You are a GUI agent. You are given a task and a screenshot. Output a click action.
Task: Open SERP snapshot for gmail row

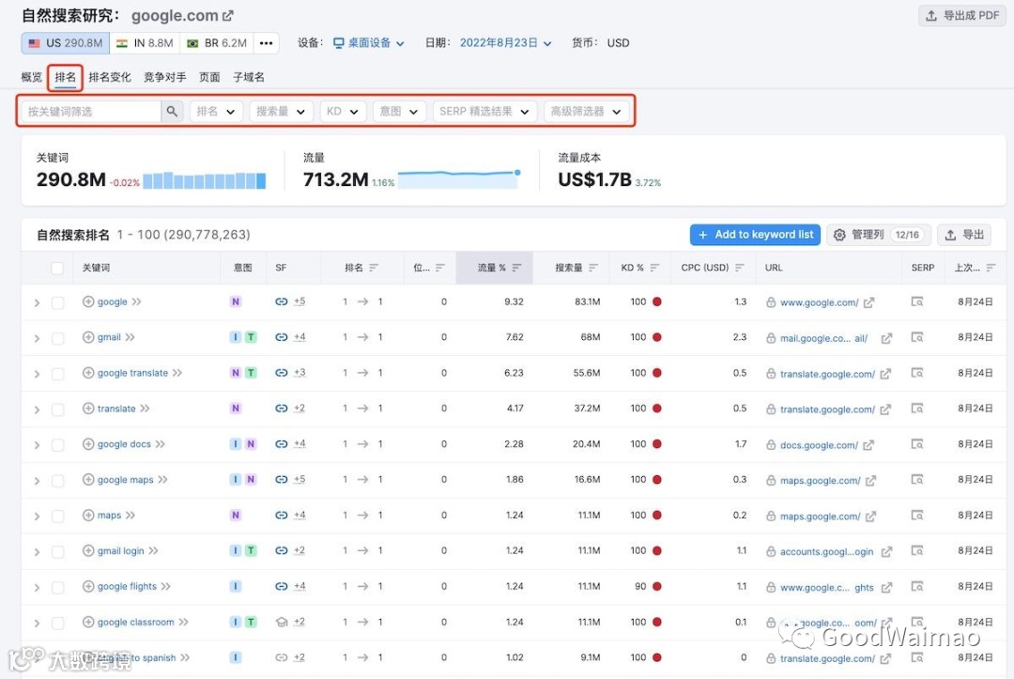(917, 337)
